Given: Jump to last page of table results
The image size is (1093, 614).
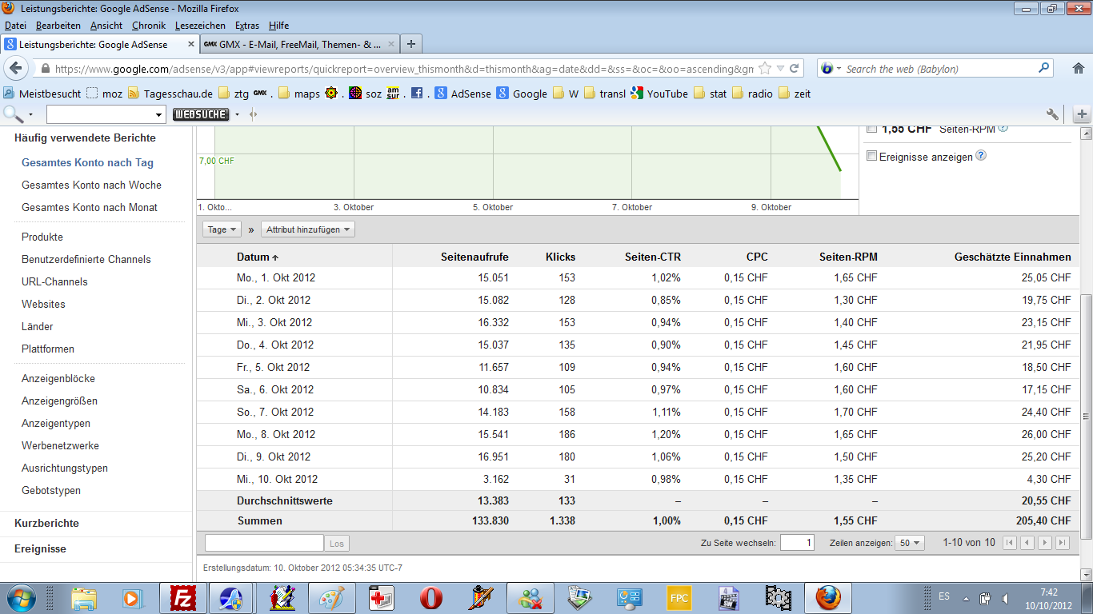Looking at the screenshot, I should [1062, 543].
